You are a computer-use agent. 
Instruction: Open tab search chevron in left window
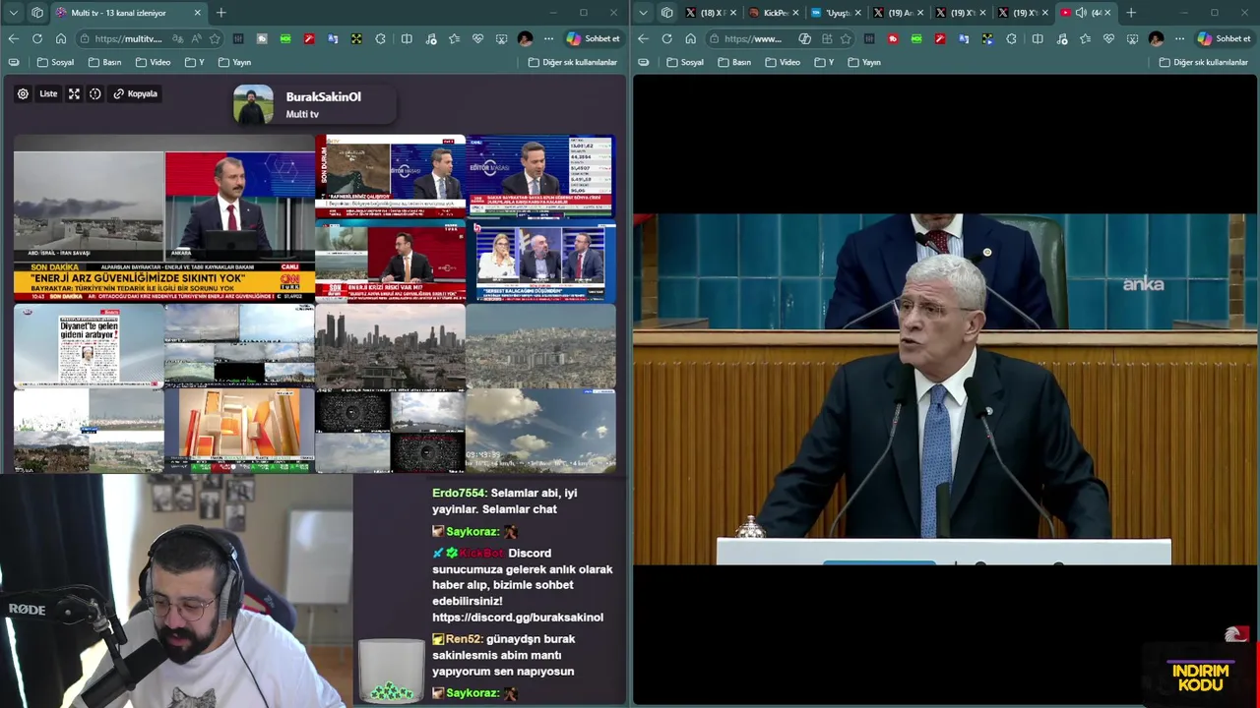tap(13, 13)
